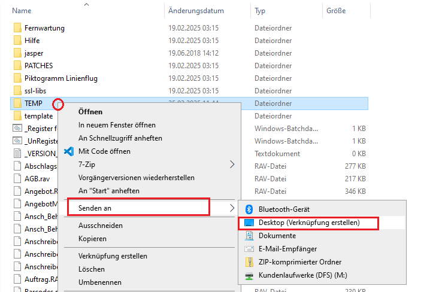Image resolution: width=427 pixels, height=292 pixels.
Task: Click the E-Mail-Empfänger envelope icon
Action: click(249, 249)
